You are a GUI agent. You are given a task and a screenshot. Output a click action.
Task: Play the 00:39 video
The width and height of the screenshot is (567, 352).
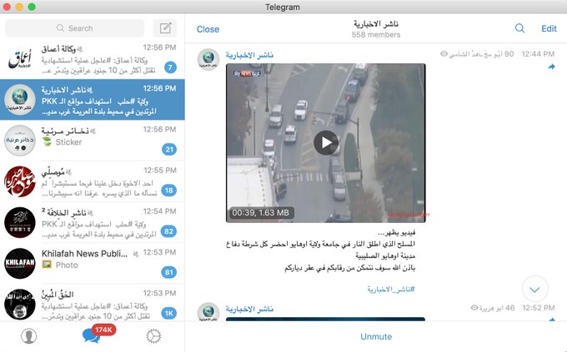(x=326, y=142)
